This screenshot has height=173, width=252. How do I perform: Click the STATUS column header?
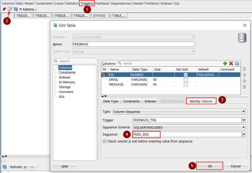tap(99, 16)
